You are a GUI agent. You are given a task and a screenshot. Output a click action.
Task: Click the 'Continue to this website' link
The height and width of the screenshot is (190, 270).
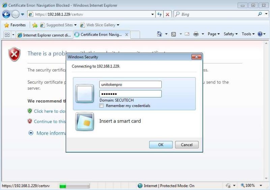tap(50, 121)
